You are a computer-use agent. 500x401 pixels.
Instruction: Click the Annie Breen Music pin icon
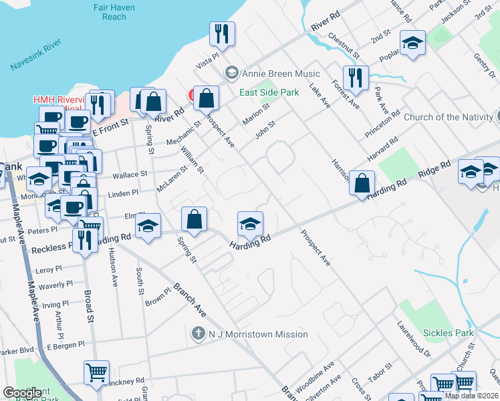pos(232,74)
